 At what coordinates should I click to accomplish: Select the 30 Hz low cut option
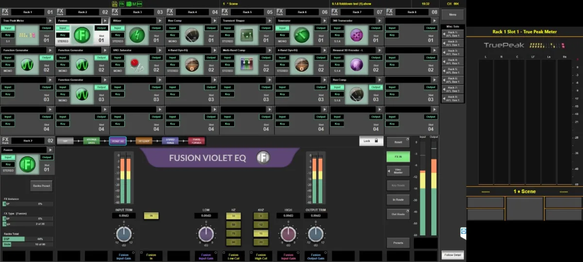pyautogui.click(x=233, y=215)
